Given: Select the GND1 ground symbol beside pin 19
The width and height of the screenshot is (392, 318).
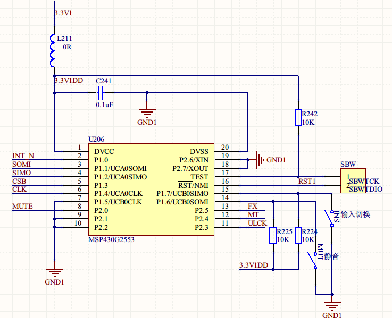Looking at the screenshot, I should tap(260, 160).
